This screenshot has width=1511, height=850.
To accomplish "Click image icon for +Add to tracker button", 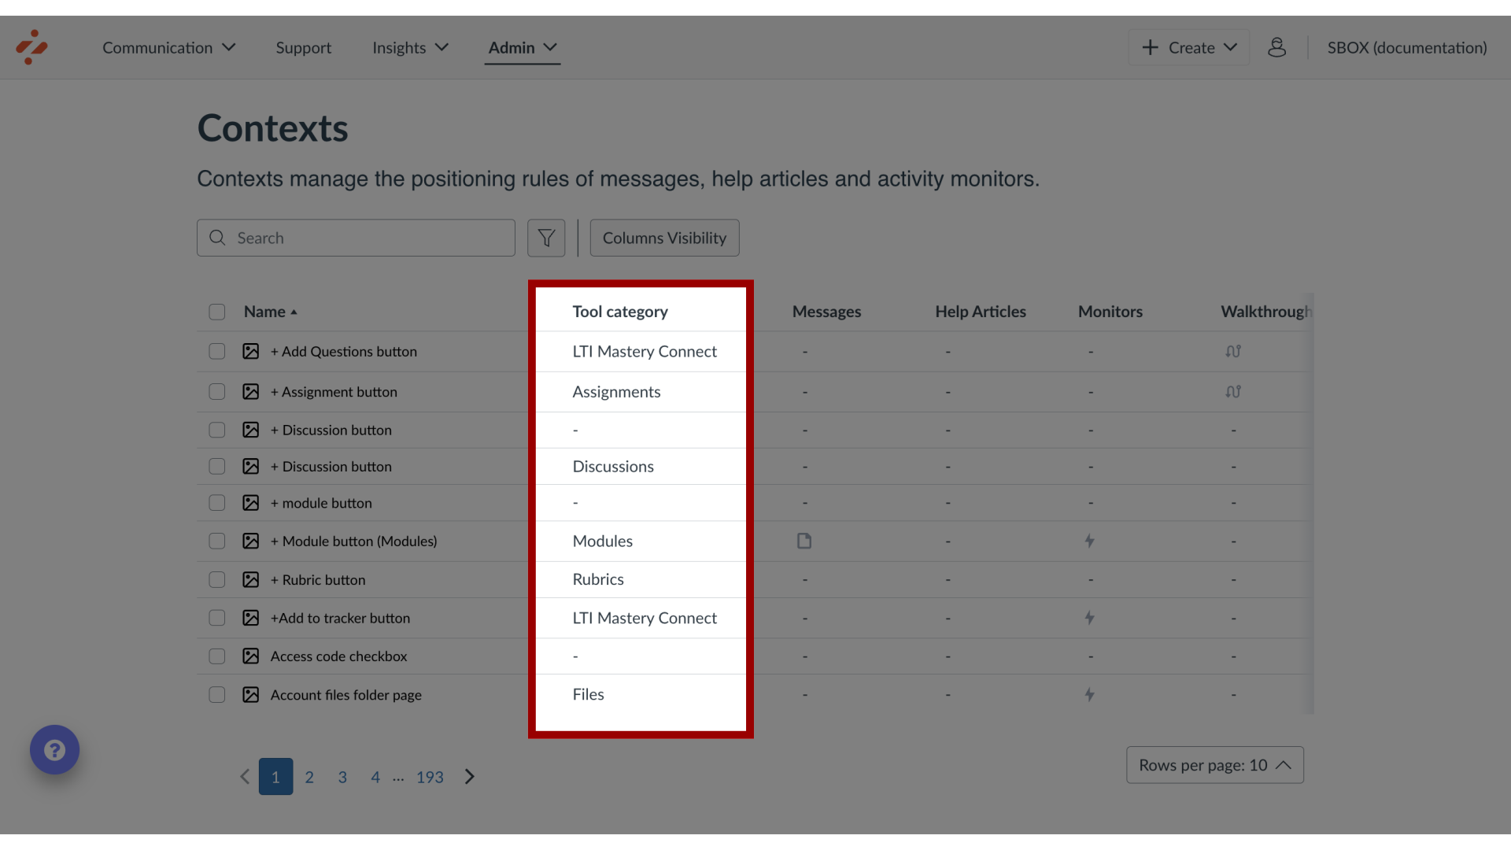I will pos(250,618).
